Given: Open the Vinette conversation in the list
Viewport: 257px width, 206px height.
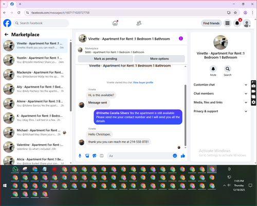Looking at the screenshot, I should tap(35, 46).
